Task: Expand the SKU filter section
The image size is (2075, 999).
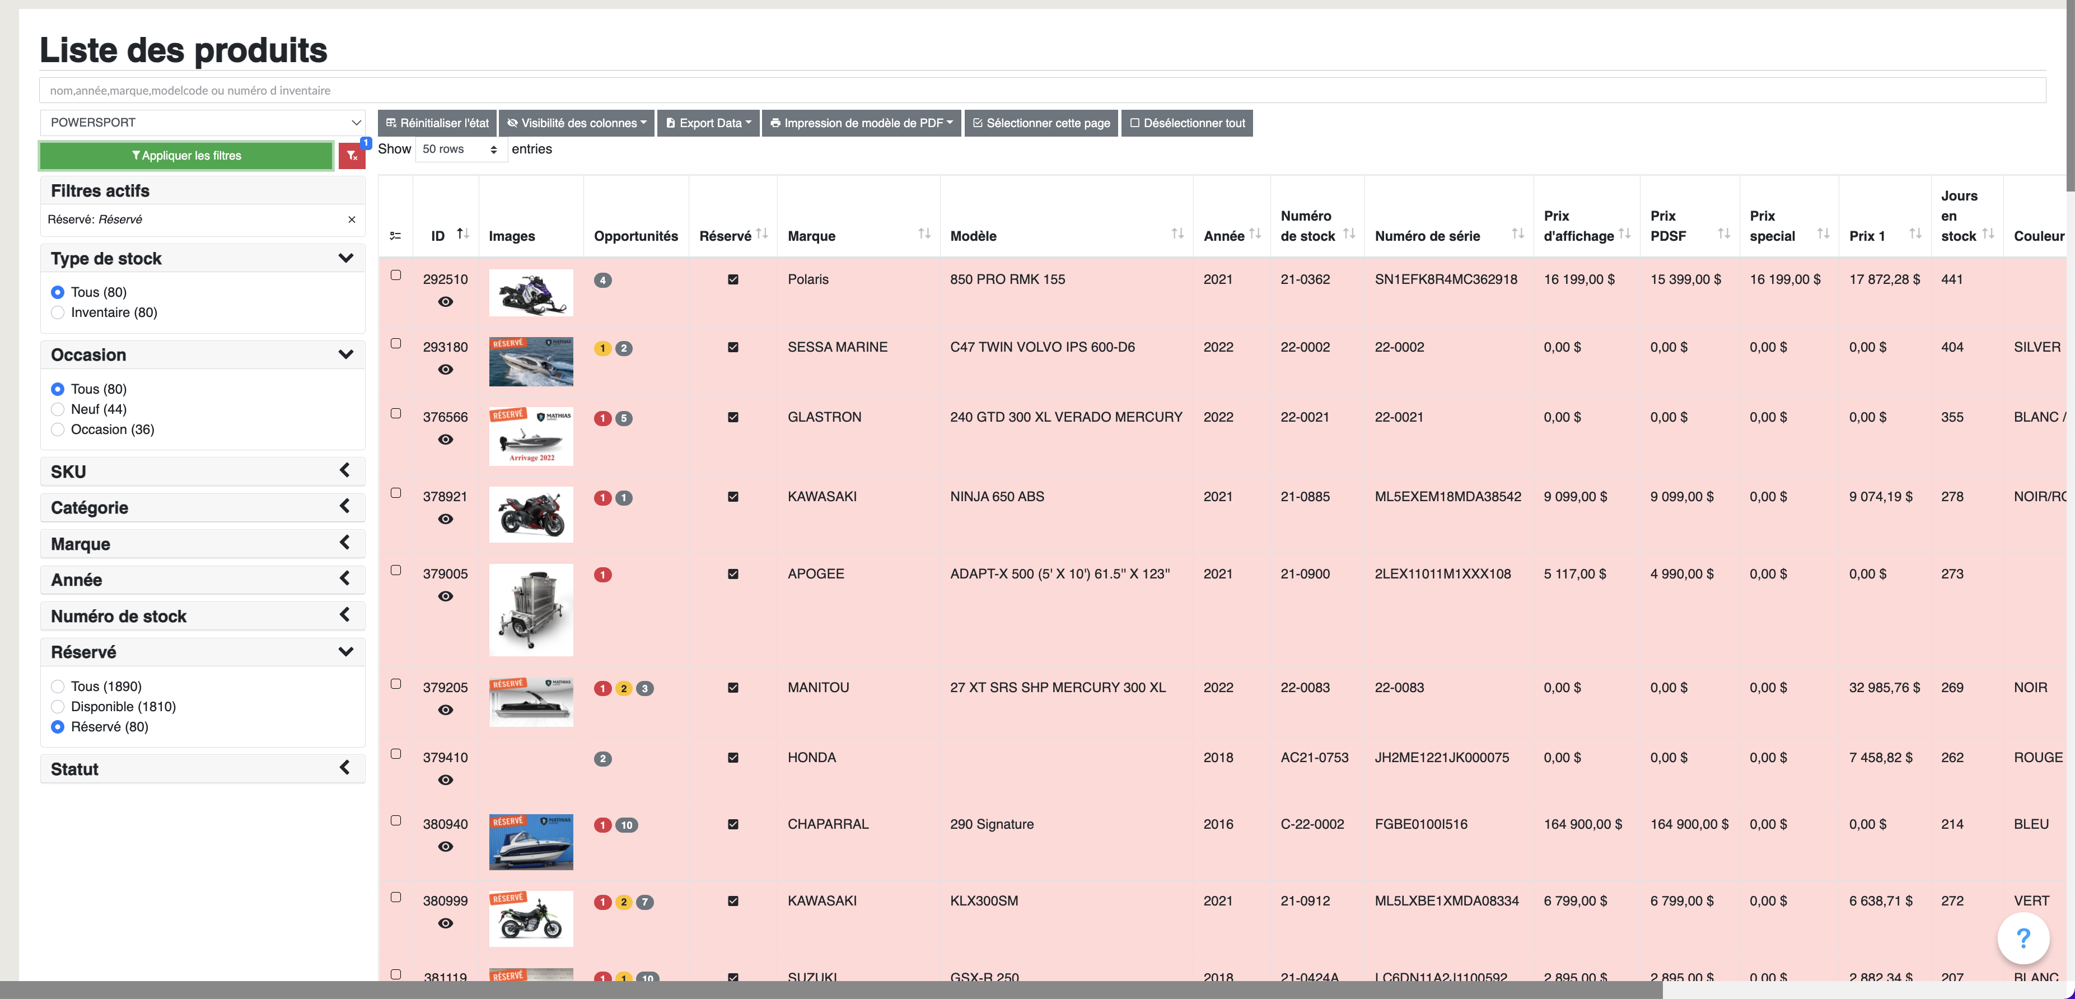Action: (x=345, y=470)
